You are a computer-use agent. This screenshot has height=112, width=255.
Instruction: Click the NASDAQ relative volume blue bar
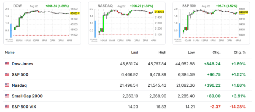coord(95,29)
